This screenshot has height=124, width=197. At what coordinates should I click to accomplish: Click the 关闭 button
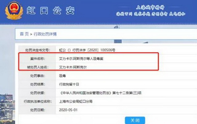point(135,120)
